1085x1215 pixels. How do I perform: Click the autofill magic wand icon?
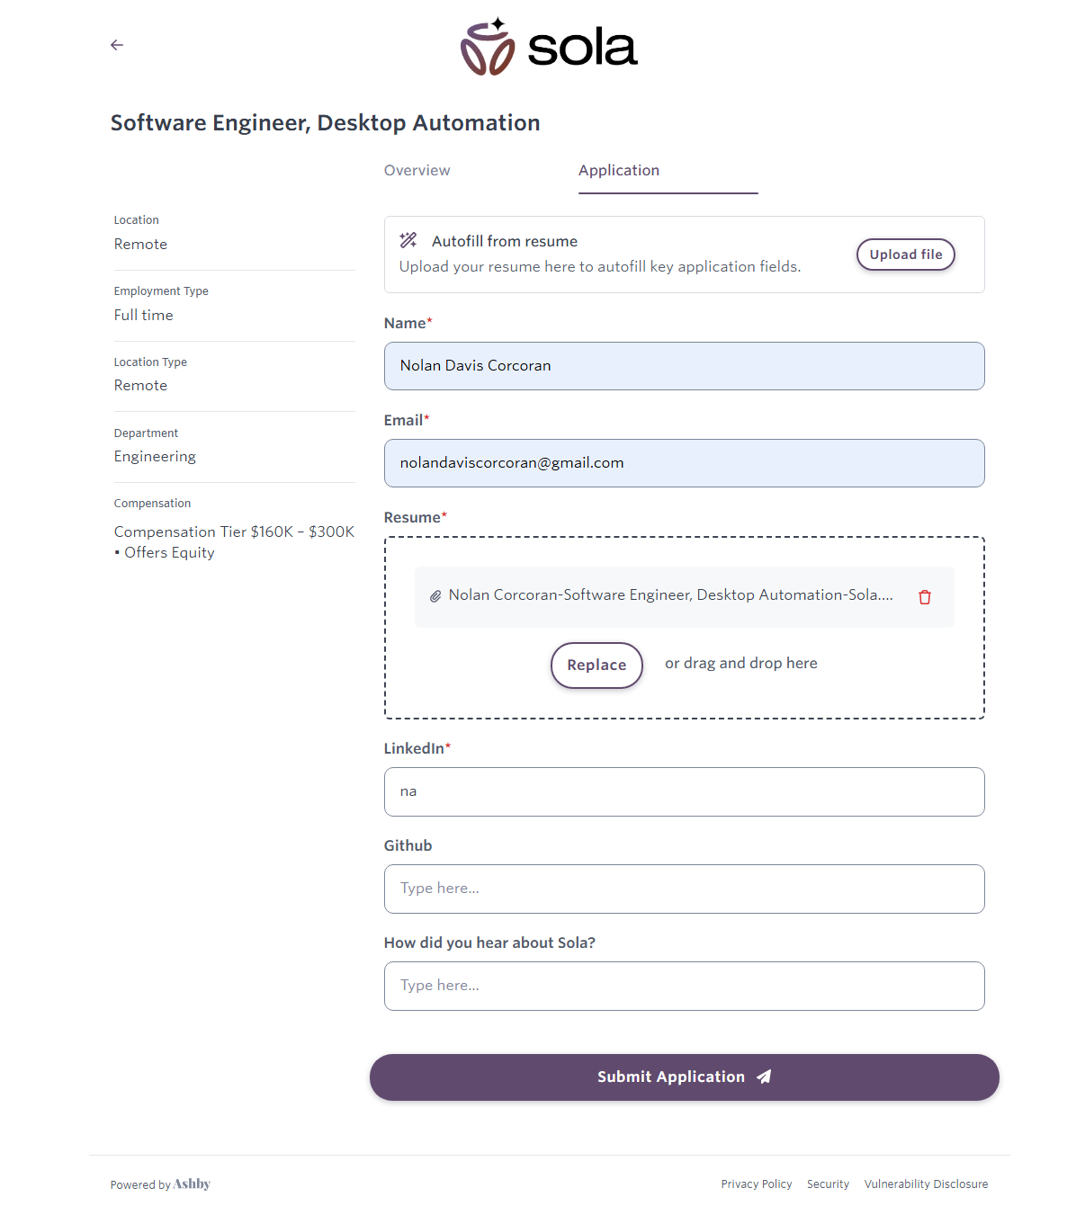pyautogui.click(x=408, y=240)
